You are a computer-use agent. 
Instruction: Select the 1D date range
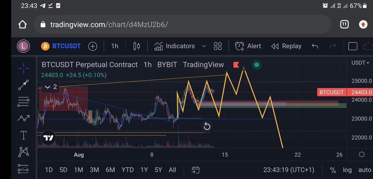[49, 170]
